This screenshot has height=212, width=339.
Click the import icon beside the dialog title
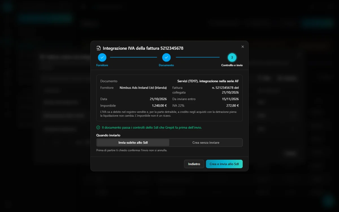(x=98, y=48)
